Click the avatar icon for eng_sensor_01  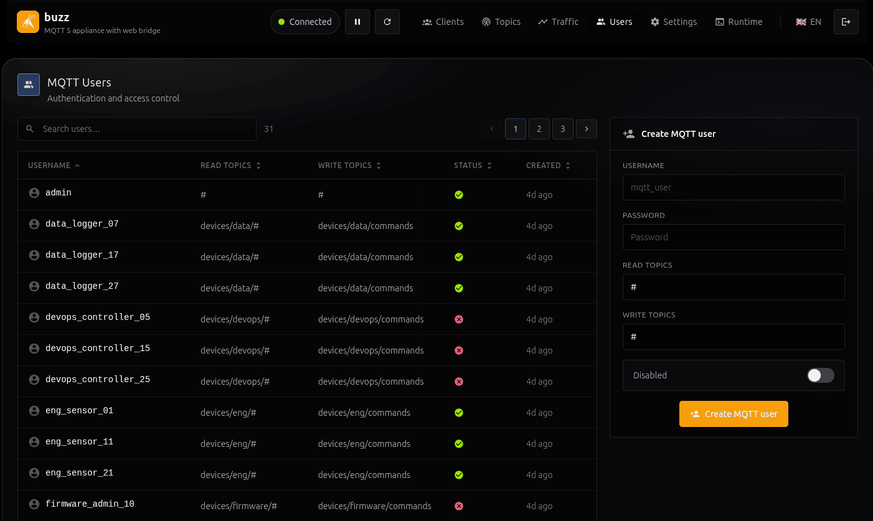[x=34, y=411]
